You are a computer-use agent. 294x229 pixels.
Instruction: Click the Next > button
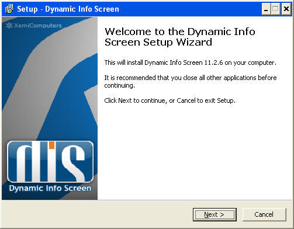click(x=215, y=214)
